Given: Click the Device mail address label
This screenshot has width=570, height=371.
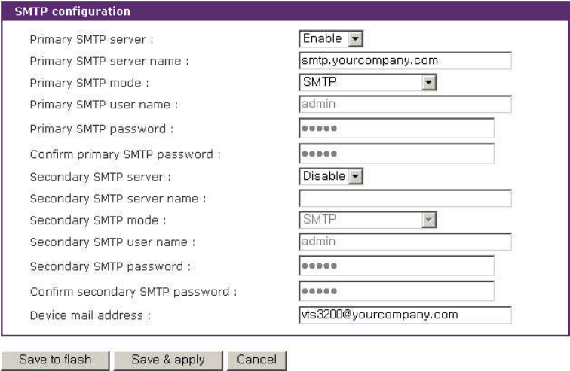Looking at the screenshot, I should (x=90, y=315).
